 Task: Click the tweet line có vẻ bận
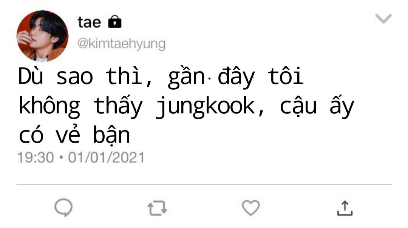coord(74,135)
